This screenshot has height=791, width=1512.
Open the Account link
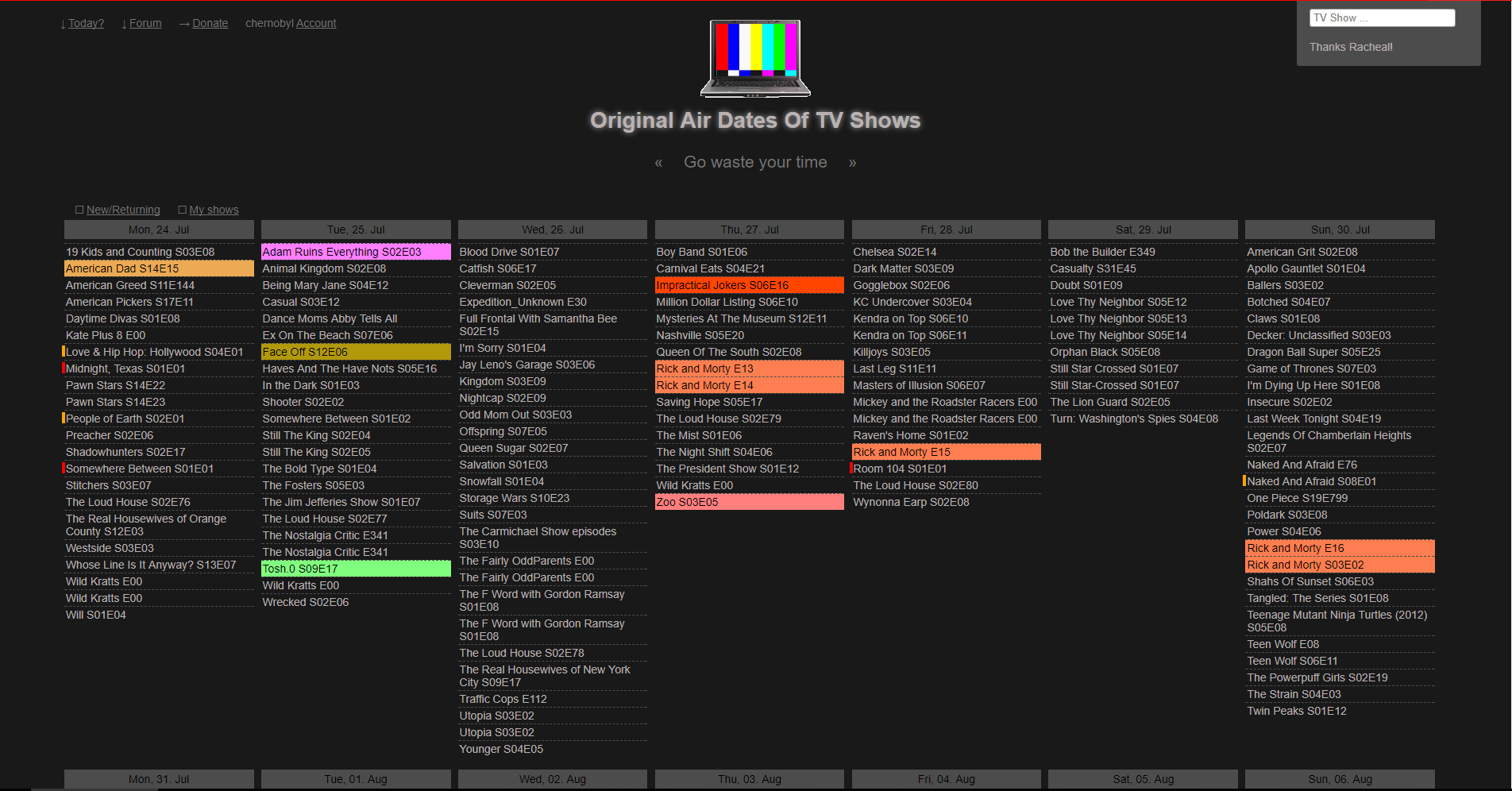[316, 23]
